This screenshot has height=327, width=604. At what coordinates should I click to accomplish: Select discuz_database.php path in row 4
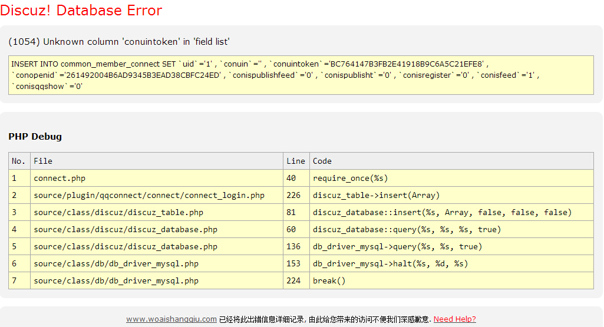point(157,229)
